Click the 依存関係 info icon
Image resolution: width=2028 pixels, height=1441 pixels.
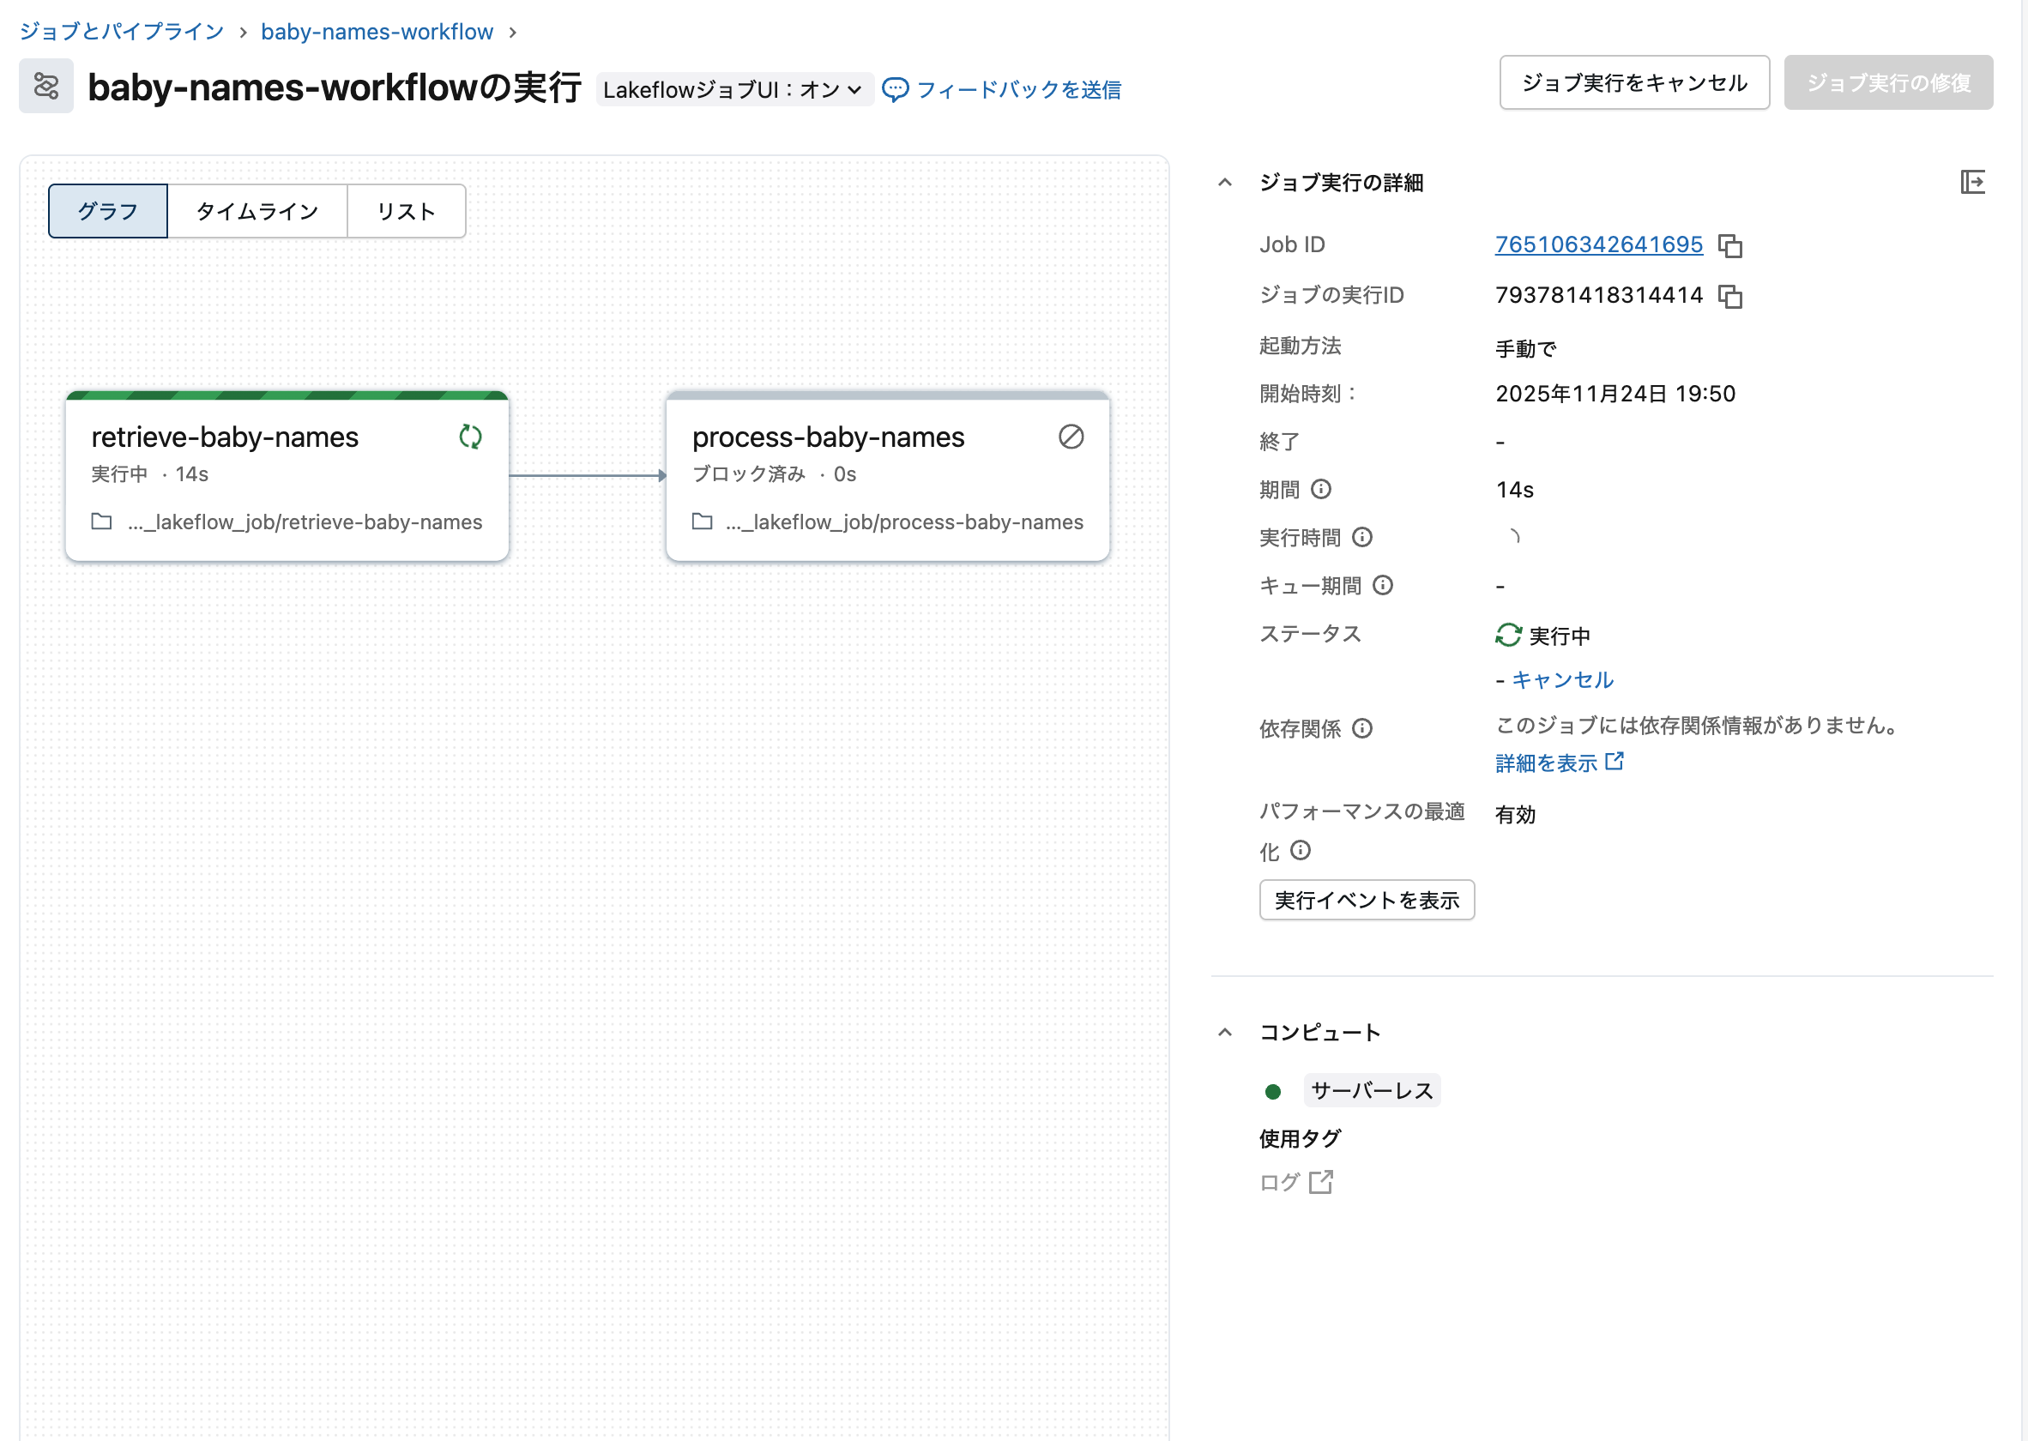pyautogui.click(x=1361, y=728)
